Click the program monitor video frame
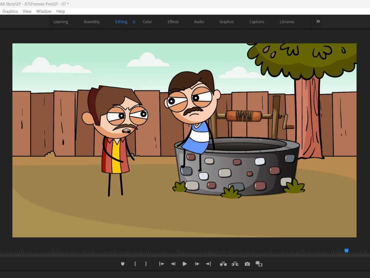Image resolution: width=370 pixels, height=278 pixels. click(x=184, y=140)
